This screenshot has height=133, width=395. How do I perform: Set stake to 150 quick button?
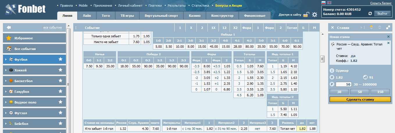point(380,92)
